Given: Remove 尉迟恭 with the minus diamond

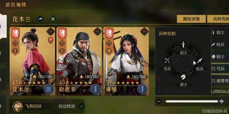Looking at the screenshot, I should (97, 31).
